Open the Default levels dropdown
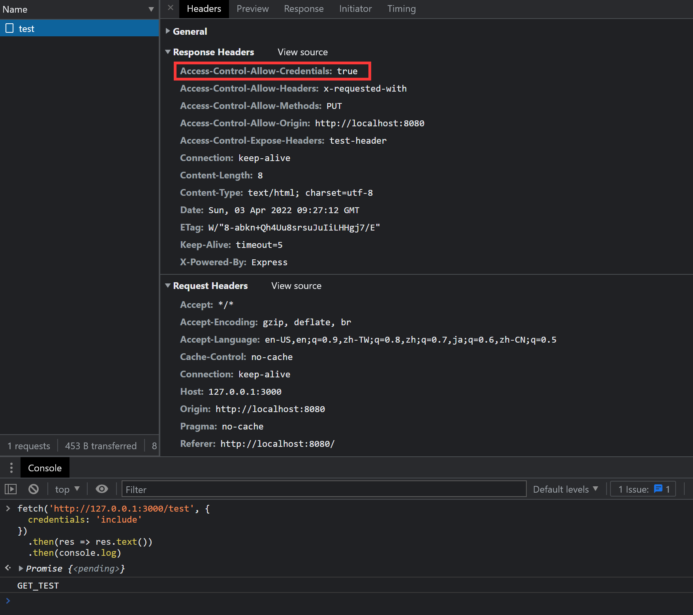This screenshot has height=615, width=693. pyautogui.click(x=565, y=489)
